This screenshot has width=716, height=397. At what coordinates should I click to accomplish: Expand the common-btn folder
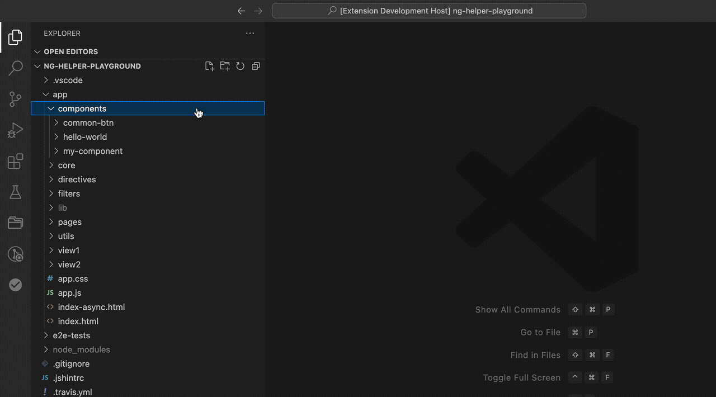point(148,122)
